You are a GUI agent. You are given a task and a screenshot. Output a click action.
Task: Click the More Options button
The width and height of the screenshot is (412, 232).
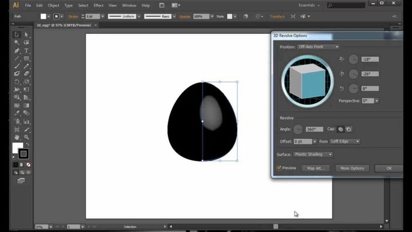tap(352, 168)
